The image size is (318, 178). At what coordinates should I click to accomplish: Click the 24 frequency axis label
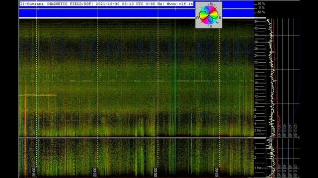pos(256,55)
